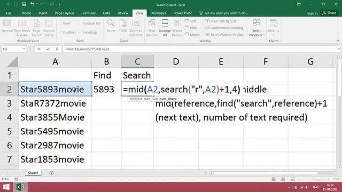Screen dimensions: 342x192
Task: Click the zoom slider in the status bar
Action: click(x=314, y=179)
